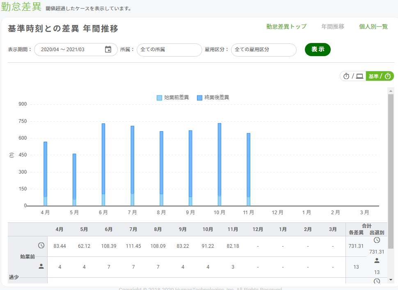Select the 82.18 value for 11月
Screen dimensions: 398x290
pyautogui.click(x=233, y=246)
